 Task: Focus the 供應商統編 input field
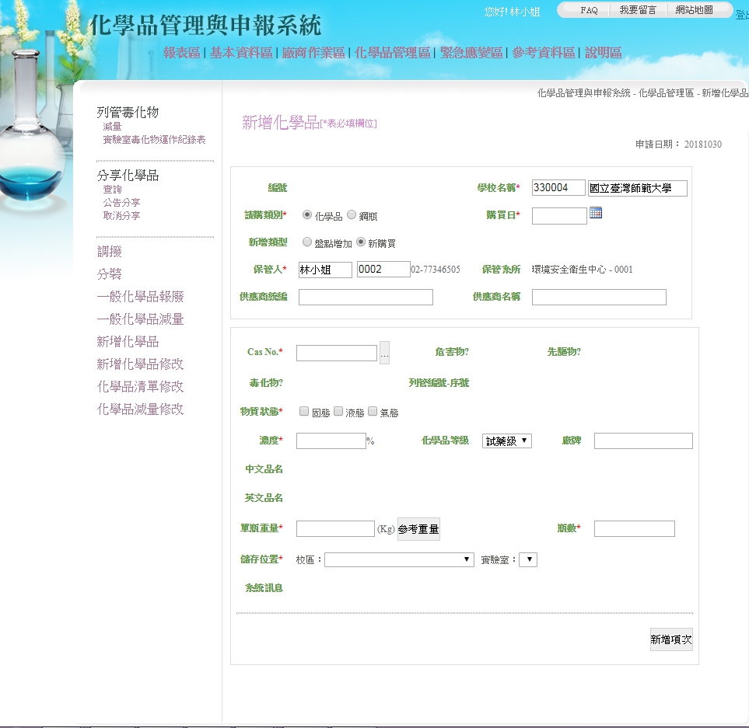click(x=366, y=297)
